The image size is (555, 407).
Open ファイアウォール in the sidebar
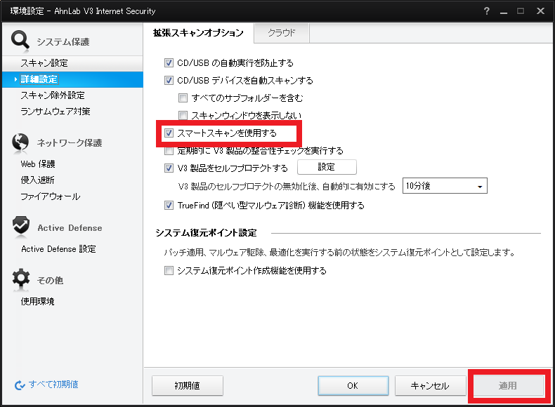(x=51, y=196)
